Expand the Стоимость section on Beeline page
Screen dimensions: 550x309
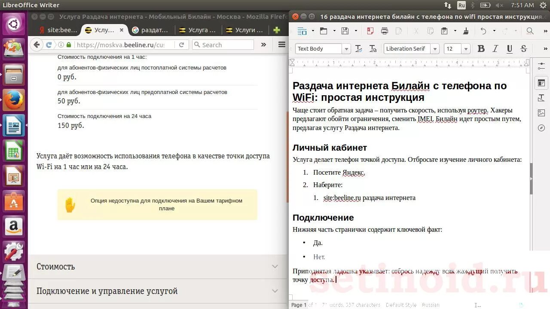click(x=158, y=267)
